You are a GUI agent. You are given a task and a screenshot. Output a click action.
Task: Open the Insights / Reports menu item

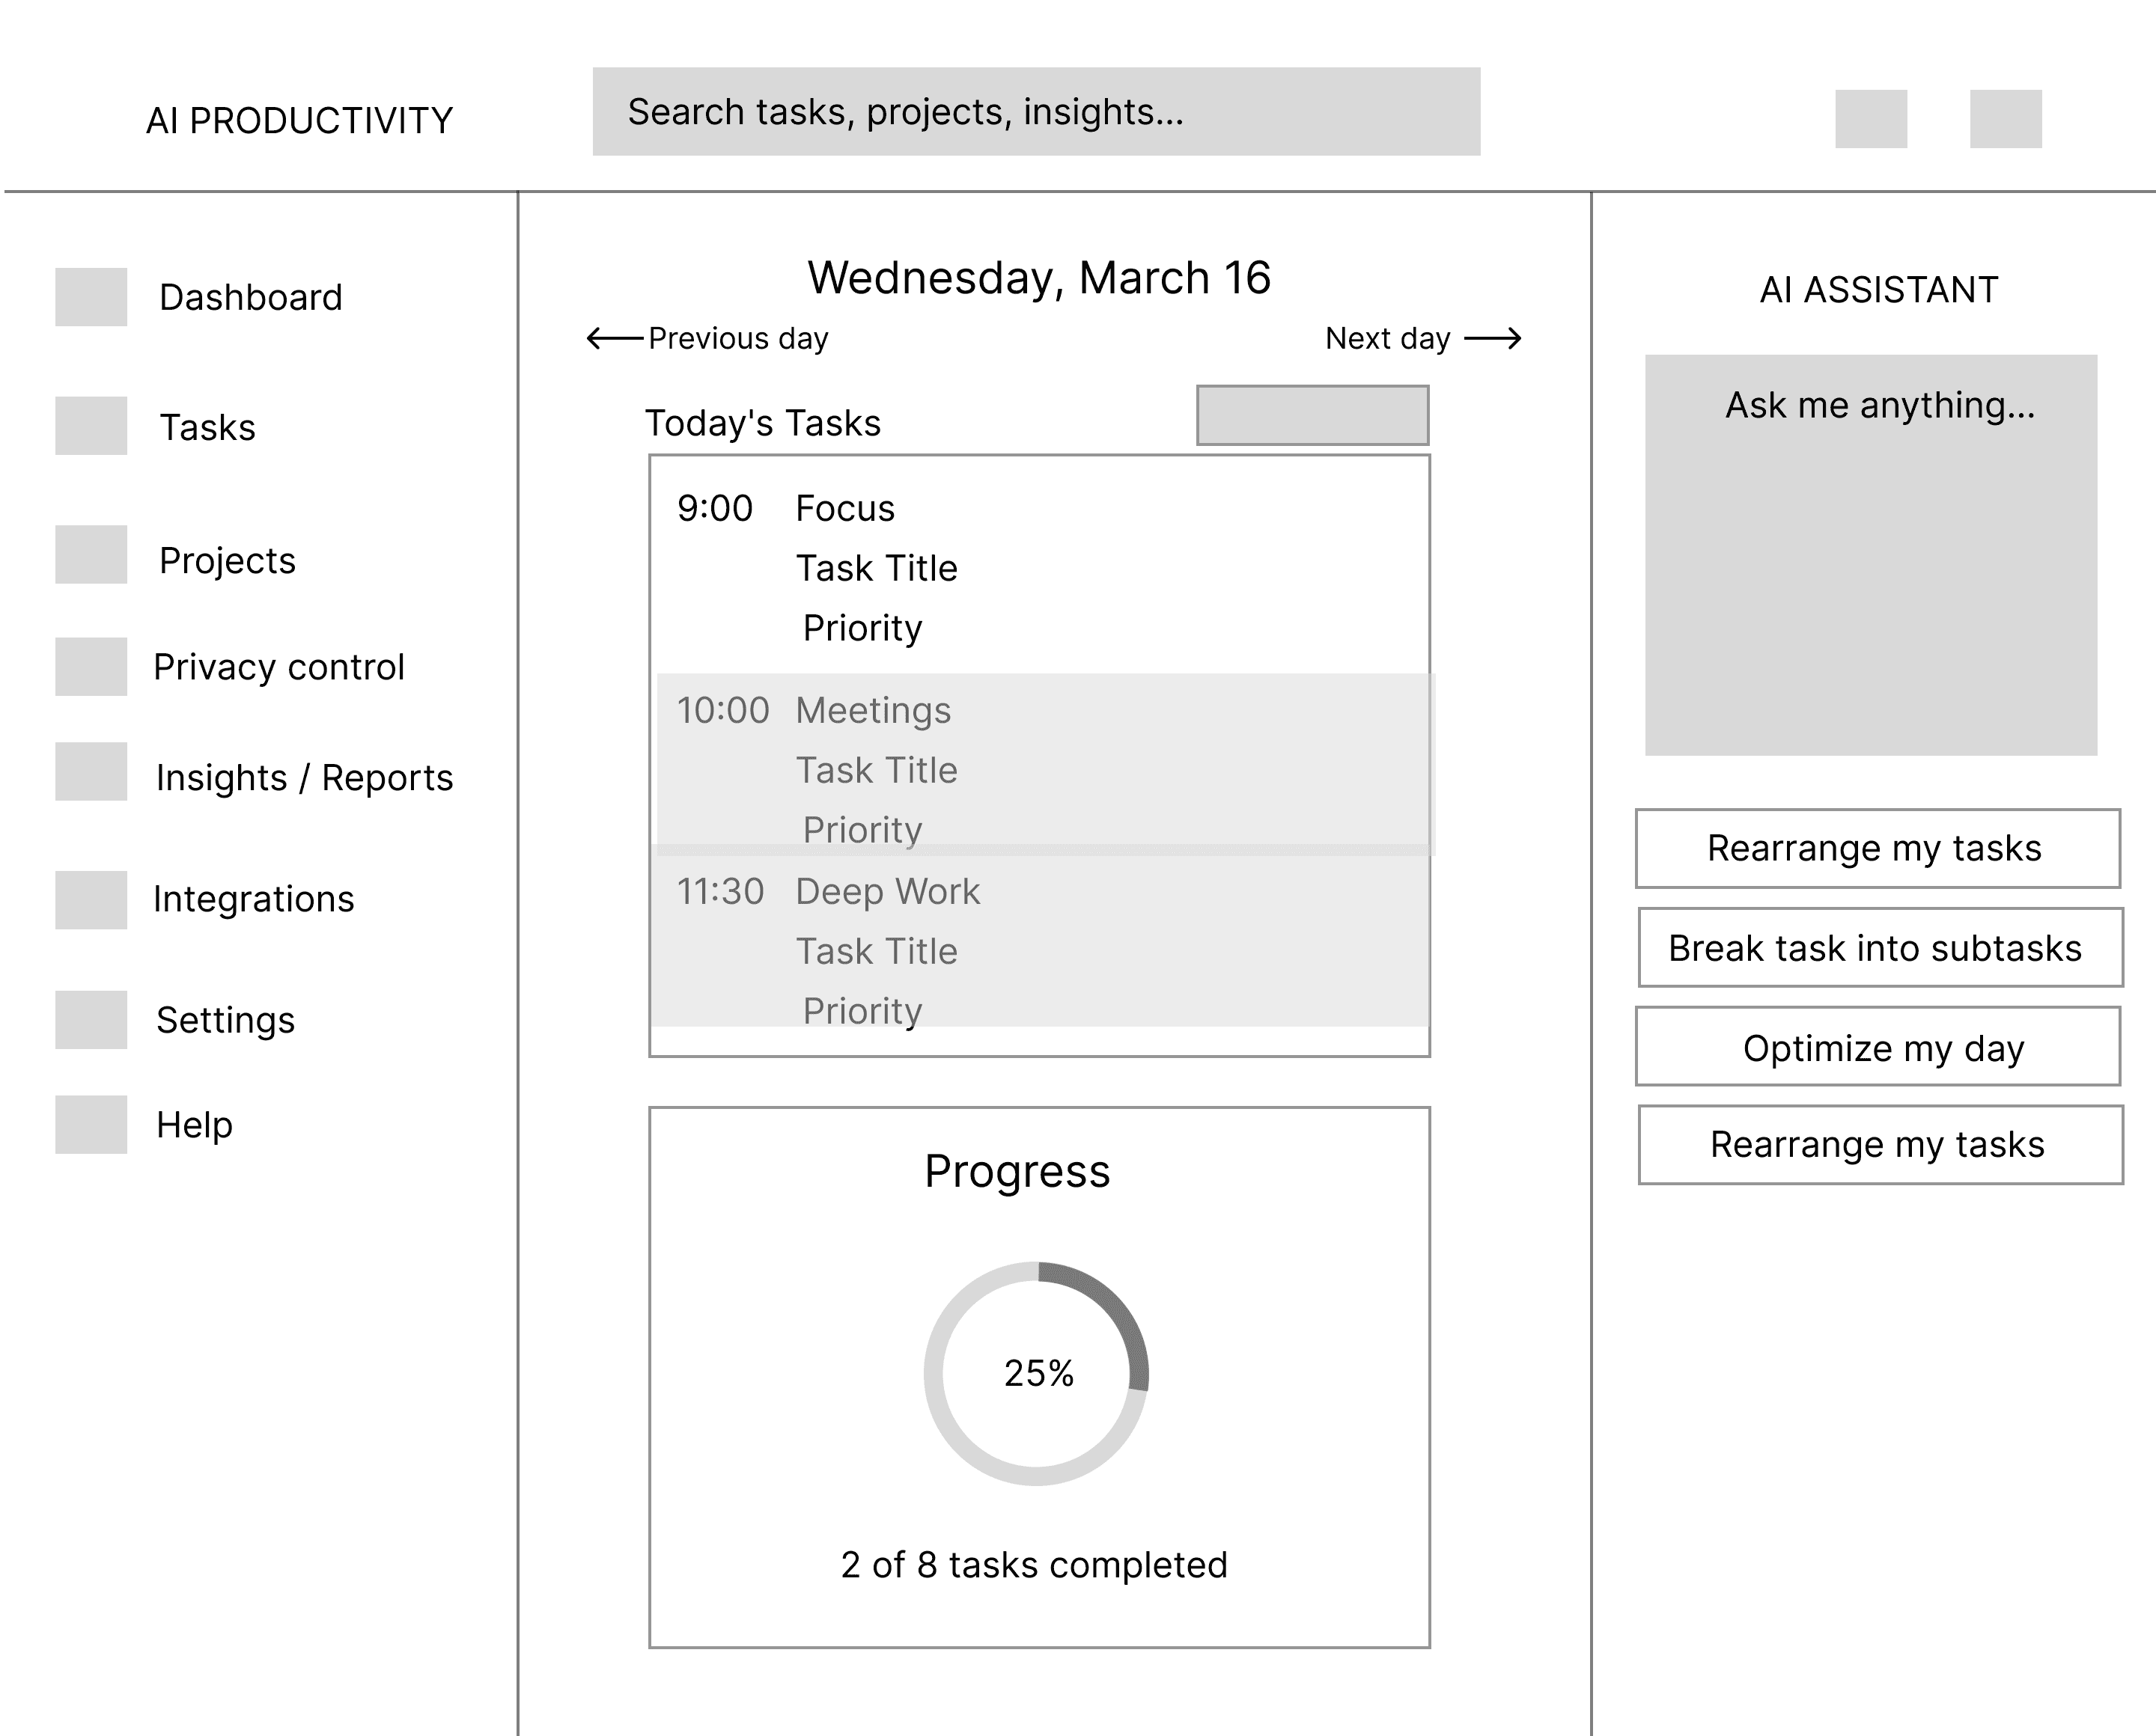coord(304,778)
